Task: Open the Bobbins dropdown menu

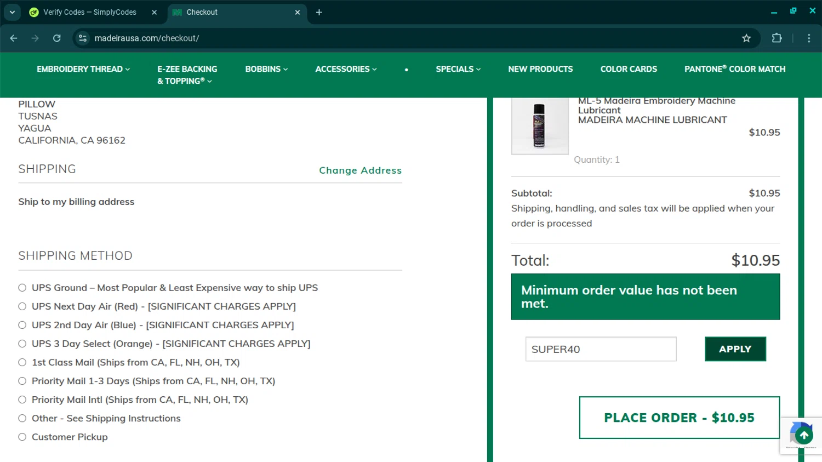Action: [x=266, y=69]
